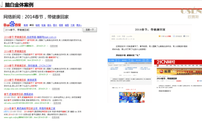Open the 新浪家居 search result title
202x127 pixels.
pyautogui.click(x=20, y=80)
